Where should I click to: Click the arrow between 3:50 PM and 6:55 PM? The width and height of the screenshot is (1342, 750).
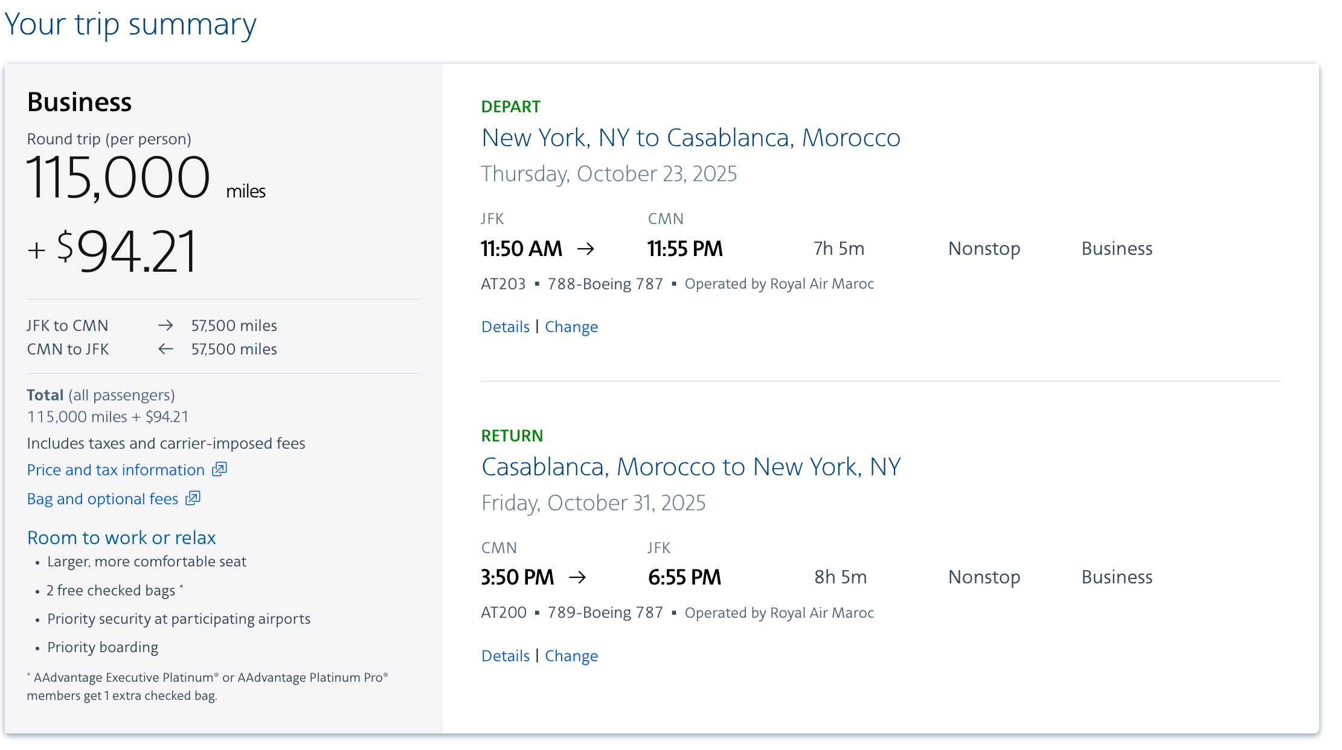click(x=577, y=577)
